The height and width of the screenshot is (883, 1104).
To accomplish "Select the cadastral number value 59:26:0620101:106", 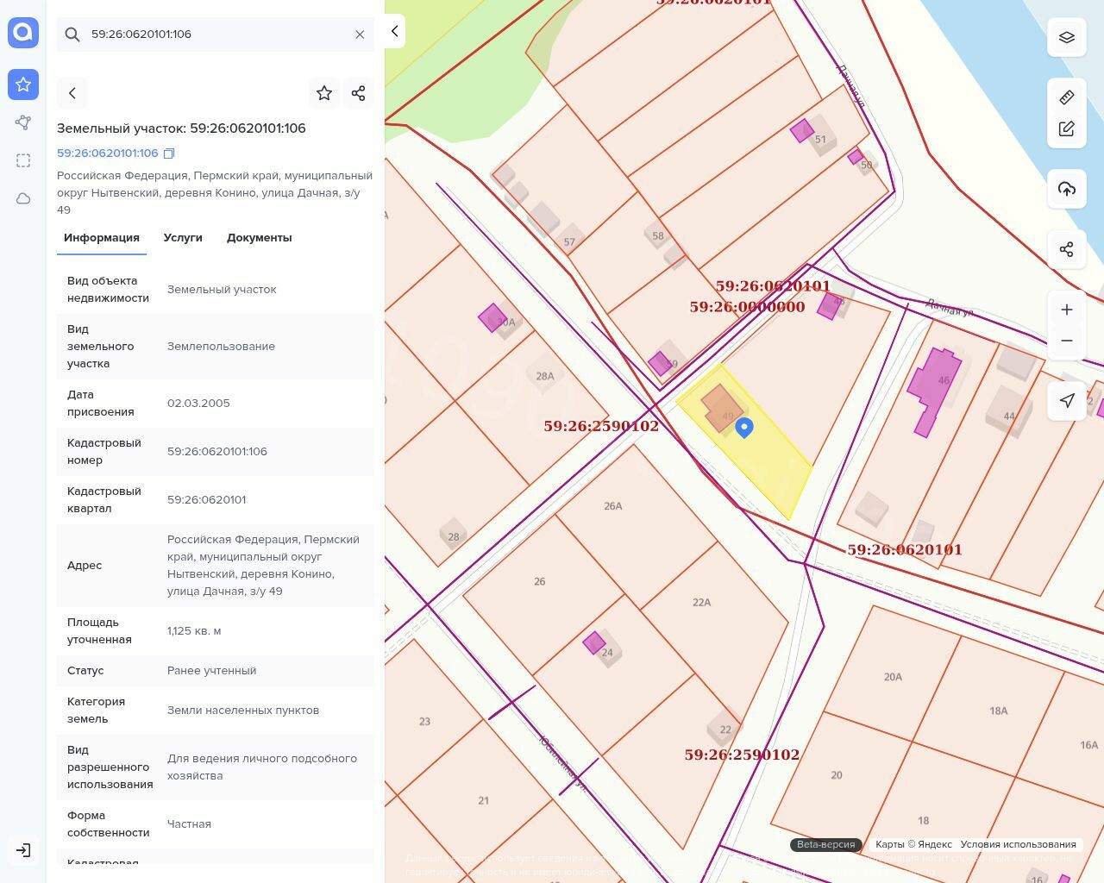I will click(217, 452).
